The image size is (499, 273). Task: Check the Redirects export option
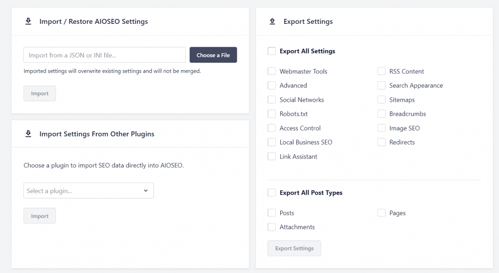(381, 142)
